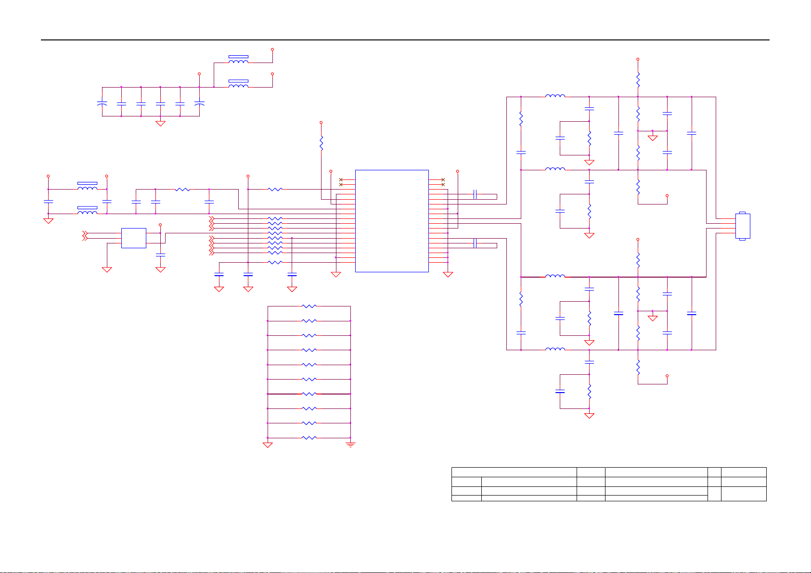Select the large central IC block
This screenshot has width=811, height=573.
tap(392, 221)
